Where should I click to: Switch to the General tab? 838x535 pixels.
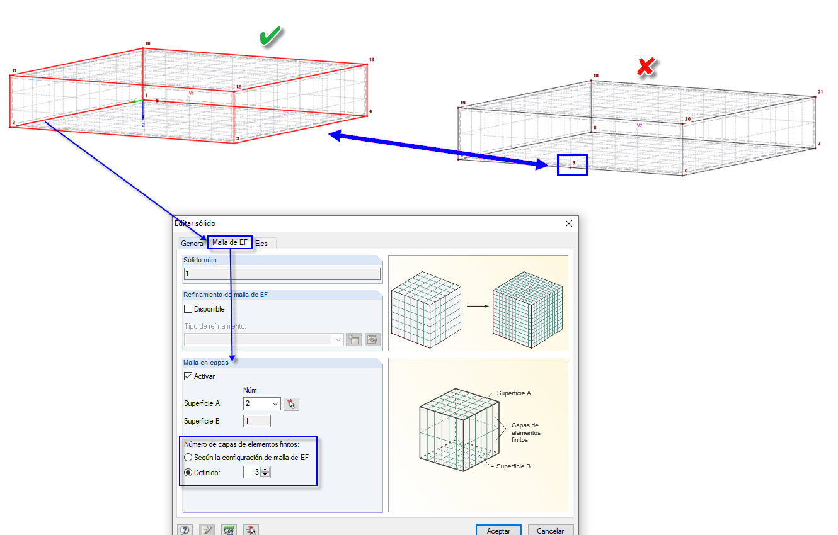tap(192, 244)
